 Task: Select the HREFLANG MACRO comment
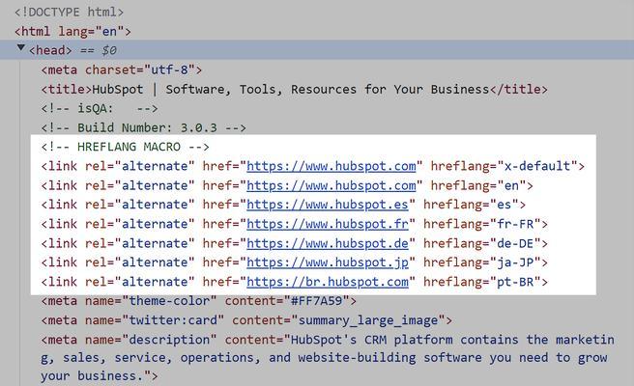(126, 147)
